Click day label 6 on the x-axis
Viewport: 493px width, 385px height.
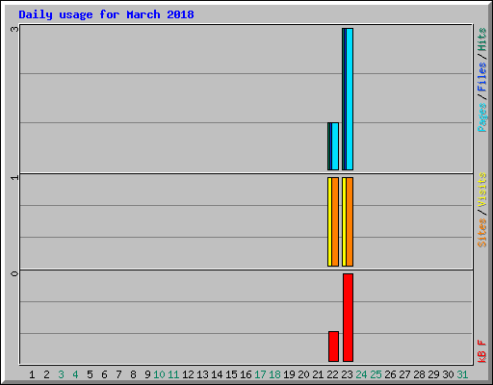tap(104, 374)
